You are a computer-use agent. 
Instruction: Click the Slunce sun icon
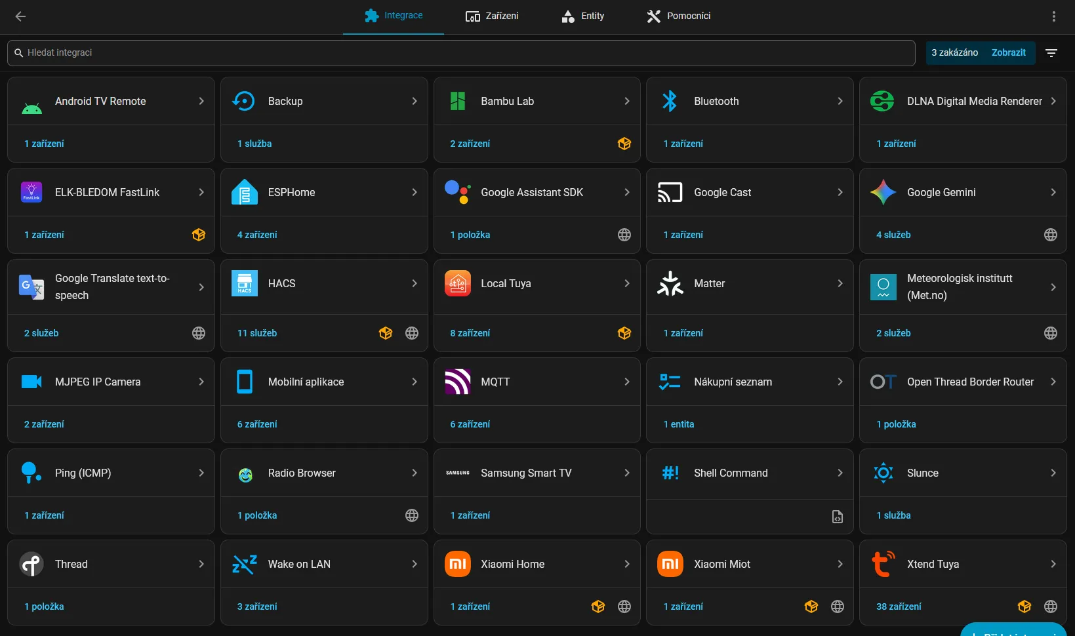pyautogui.click(x=883, y=473)
